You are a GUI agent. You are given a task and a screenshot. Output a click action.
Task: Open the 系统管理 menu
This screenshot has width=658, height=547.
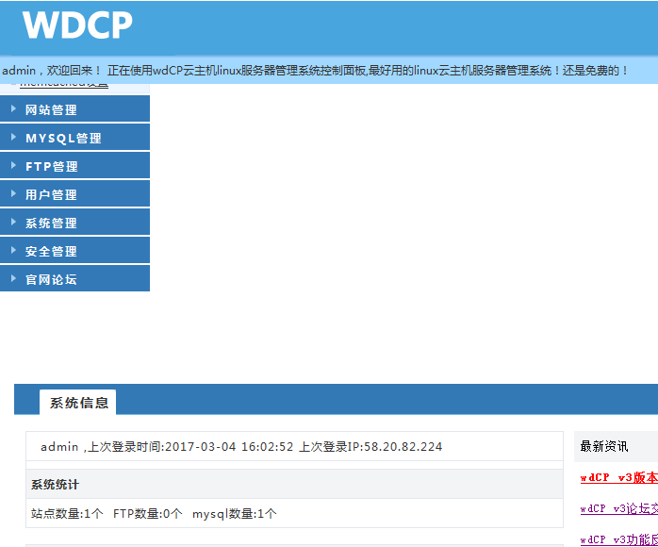[x=74, y=222]
